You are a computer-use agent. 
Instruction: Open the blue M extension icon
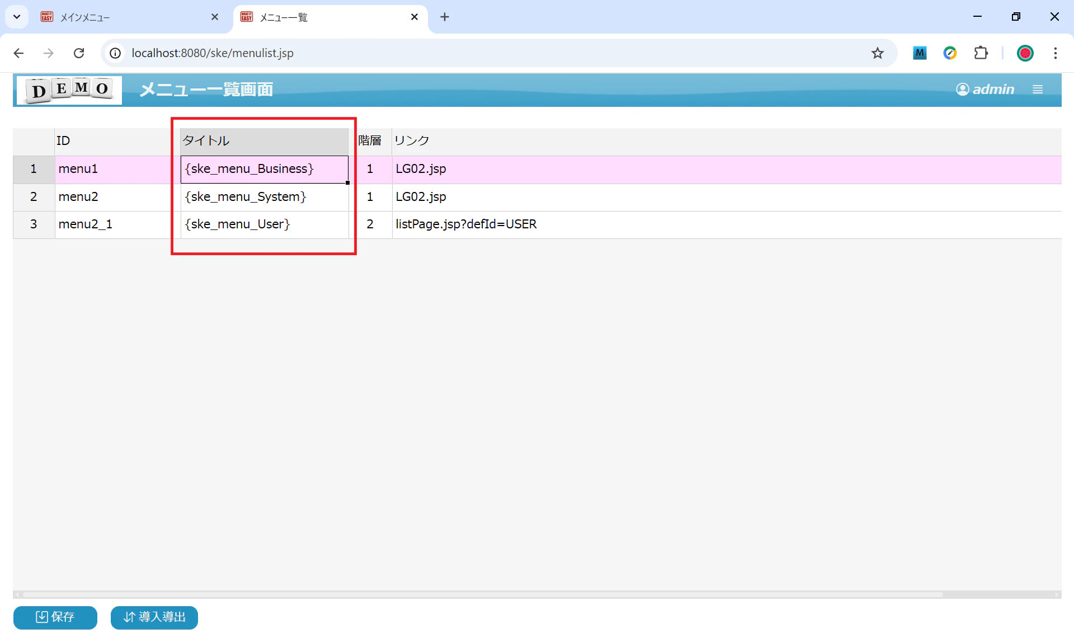pos(920,53)
